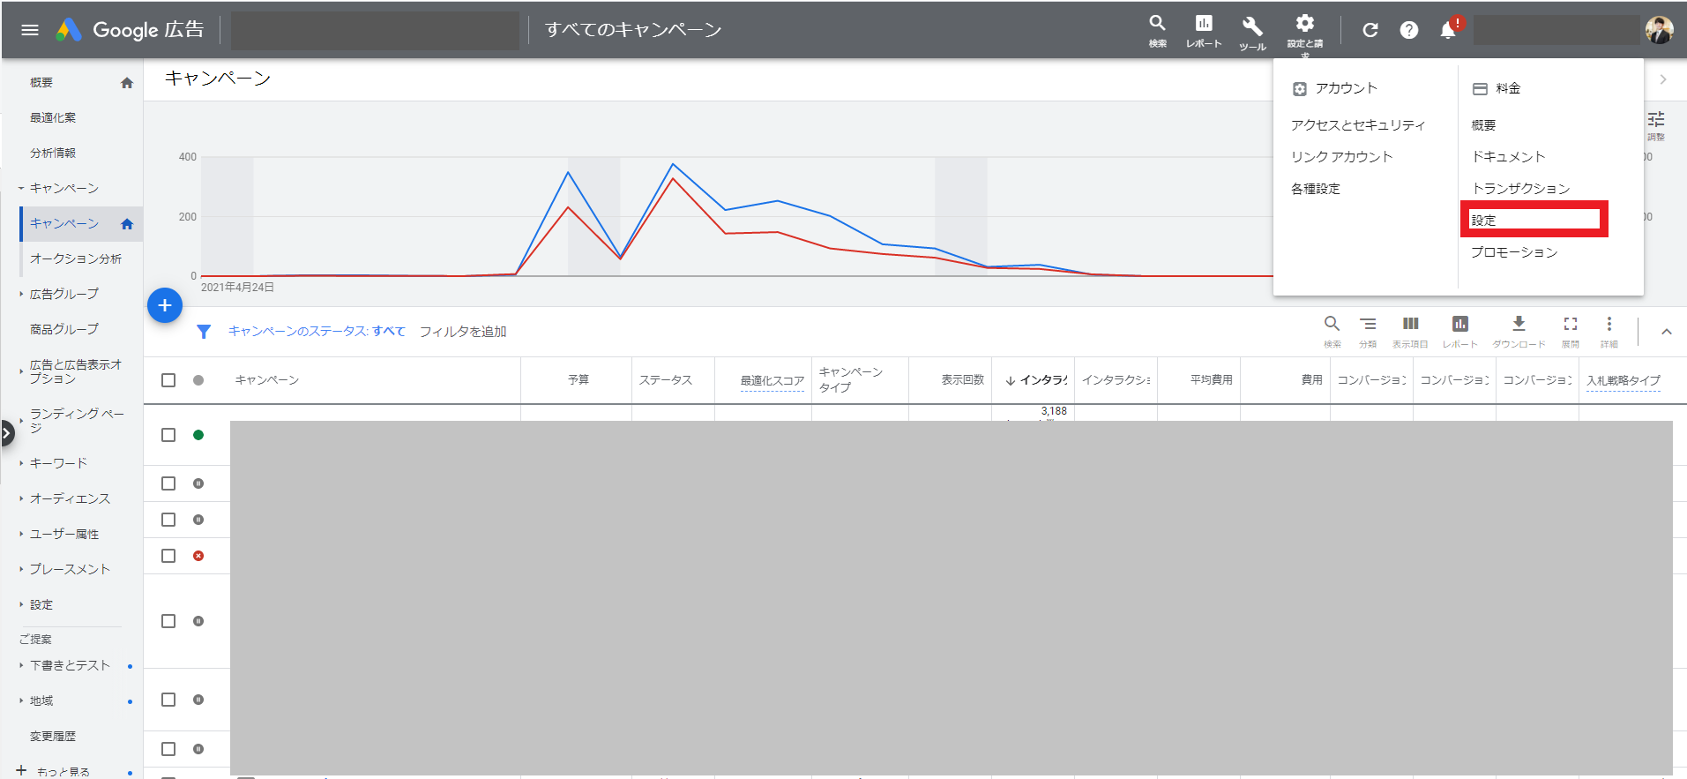Sort by 最適化スコア column header
Image resolution: width=1687 pixels, height=779 pixels.
773,381
